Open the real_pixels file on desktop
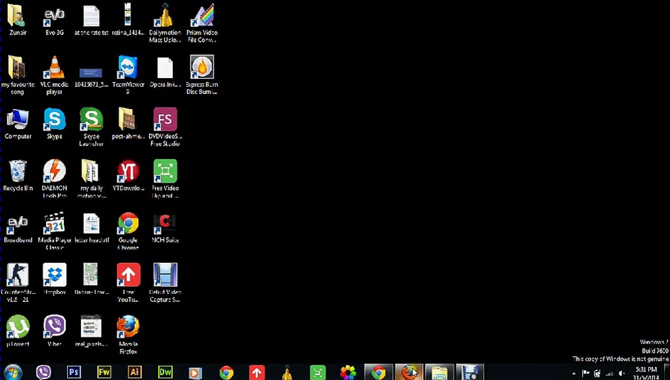670x380 pixels. pos(91,331)
